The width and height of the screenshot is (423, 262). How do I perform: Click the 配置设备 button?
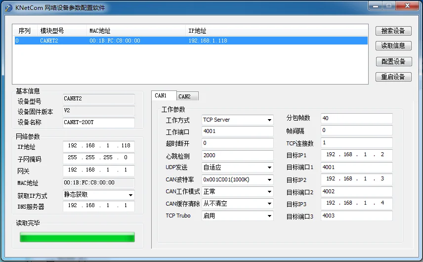pos(393,61)
